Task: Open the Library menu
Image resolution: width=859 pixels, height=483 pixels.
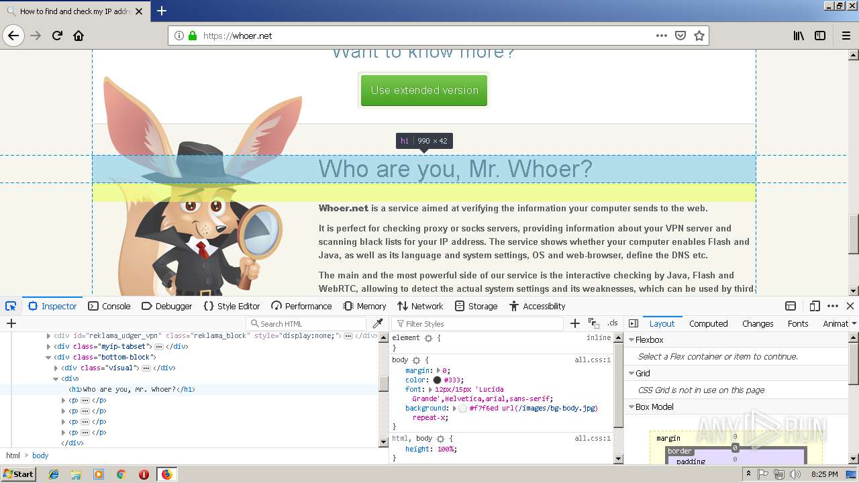Action: click(x=799, y=36)
